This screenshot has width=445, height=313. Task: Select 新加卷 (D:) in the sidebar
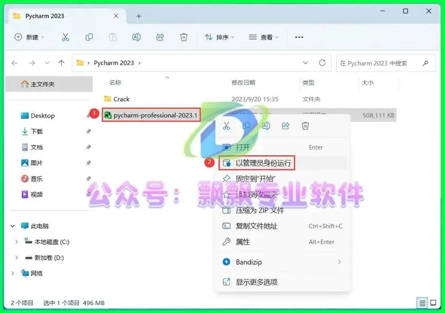[x=49, y=258]
